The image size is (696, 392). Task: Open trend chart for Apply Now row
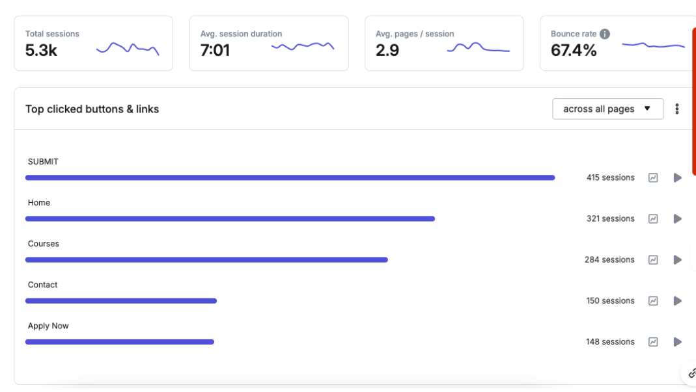653,341
